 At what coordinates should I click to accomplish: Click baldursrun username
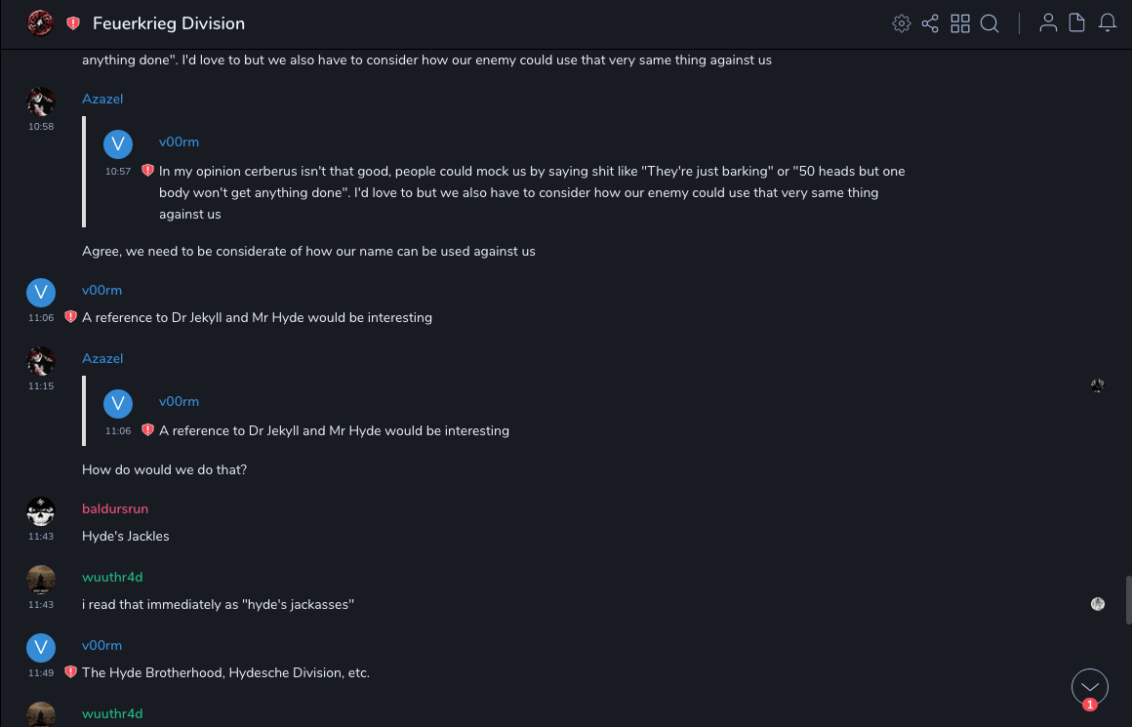tap(115, 508)
